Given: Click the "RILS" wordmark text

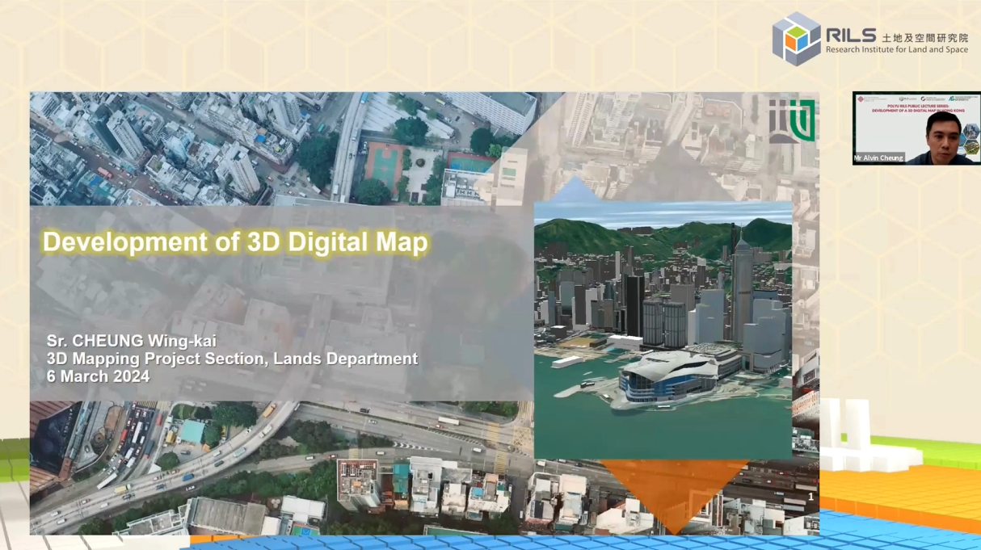Looking at the screenshot, I should coord(850,35).
